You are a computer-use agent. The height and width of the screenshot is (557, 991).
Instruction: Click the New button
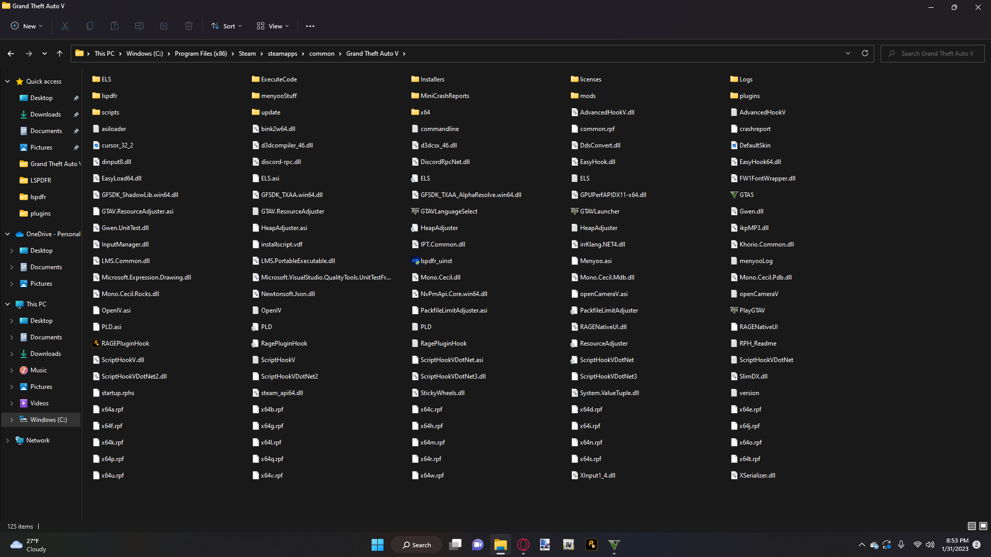pos(27,26)
